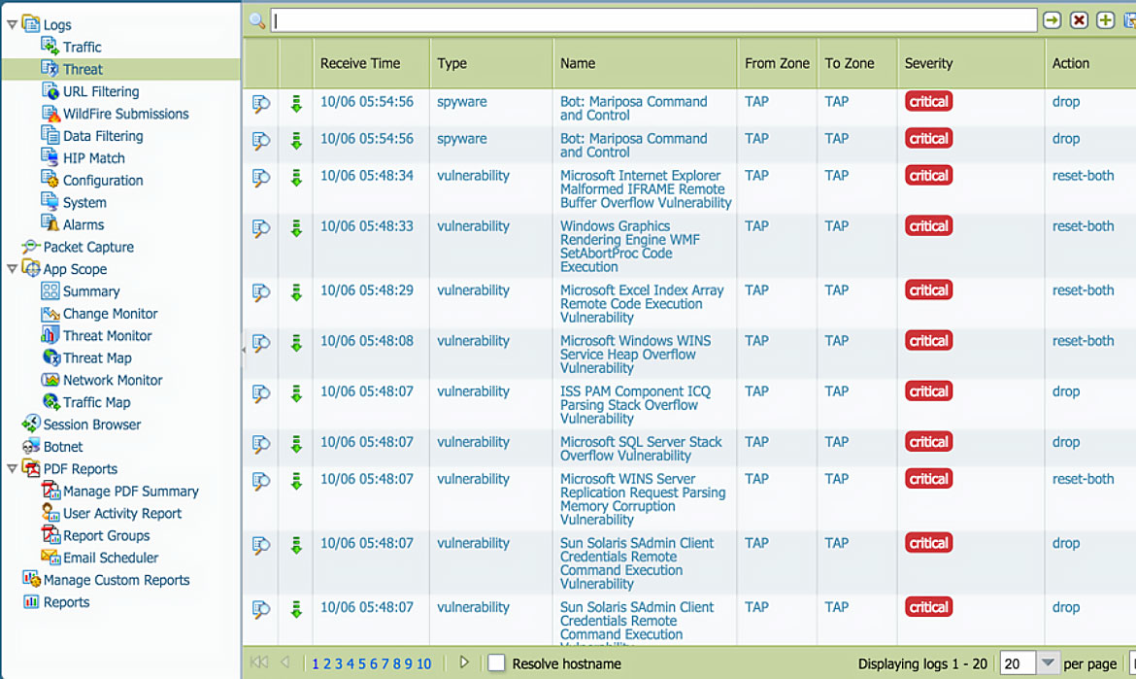The height and width of the screenshot is (679, 1136).
Task: Click green download arrow on Microsoft Excel row
Action: point(296,292)
